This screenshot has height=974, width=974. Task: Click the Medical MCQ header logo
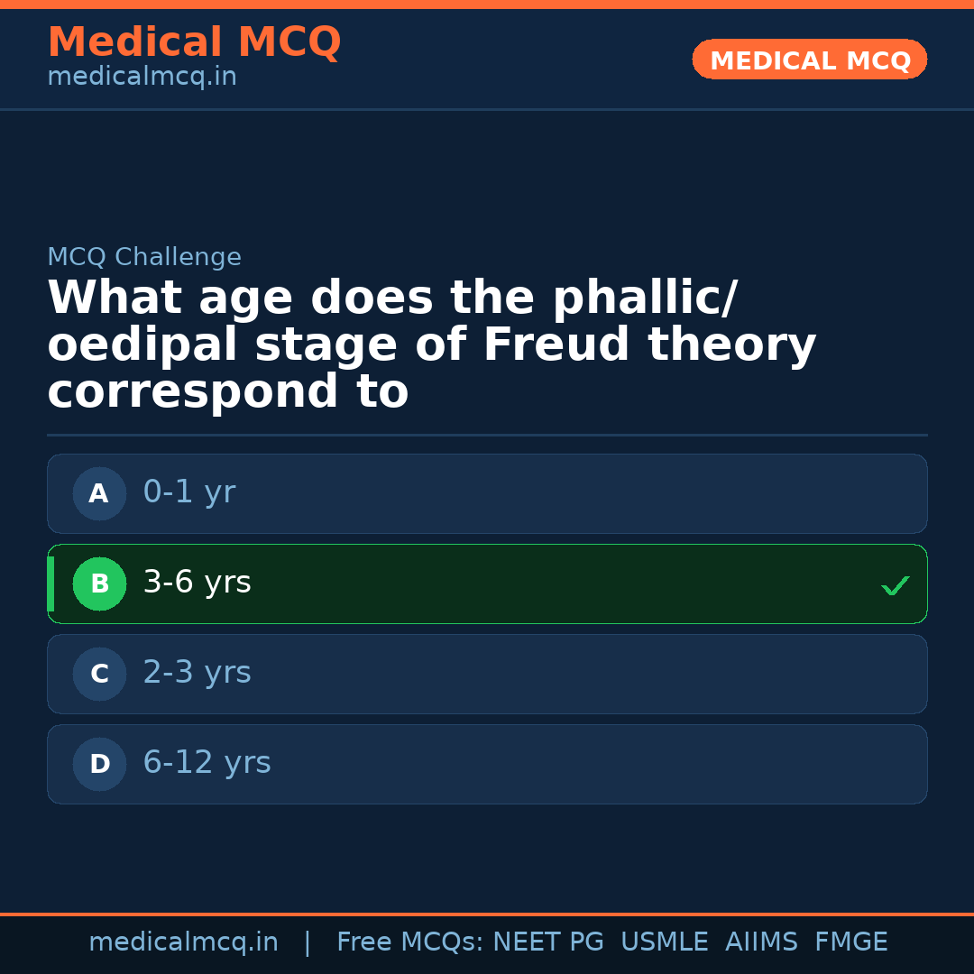(194, 42)
